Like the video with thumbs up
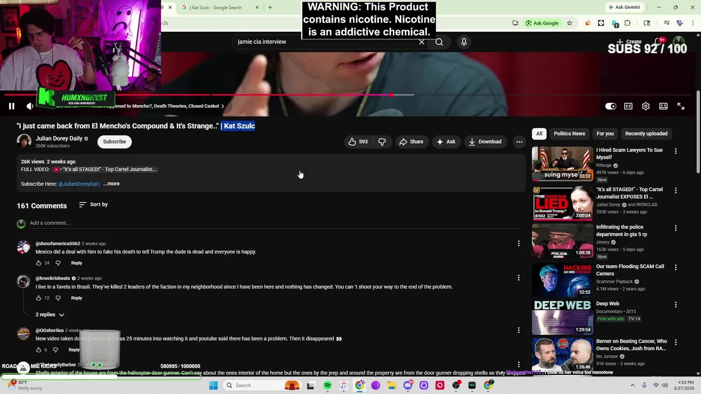 (358, 142)
